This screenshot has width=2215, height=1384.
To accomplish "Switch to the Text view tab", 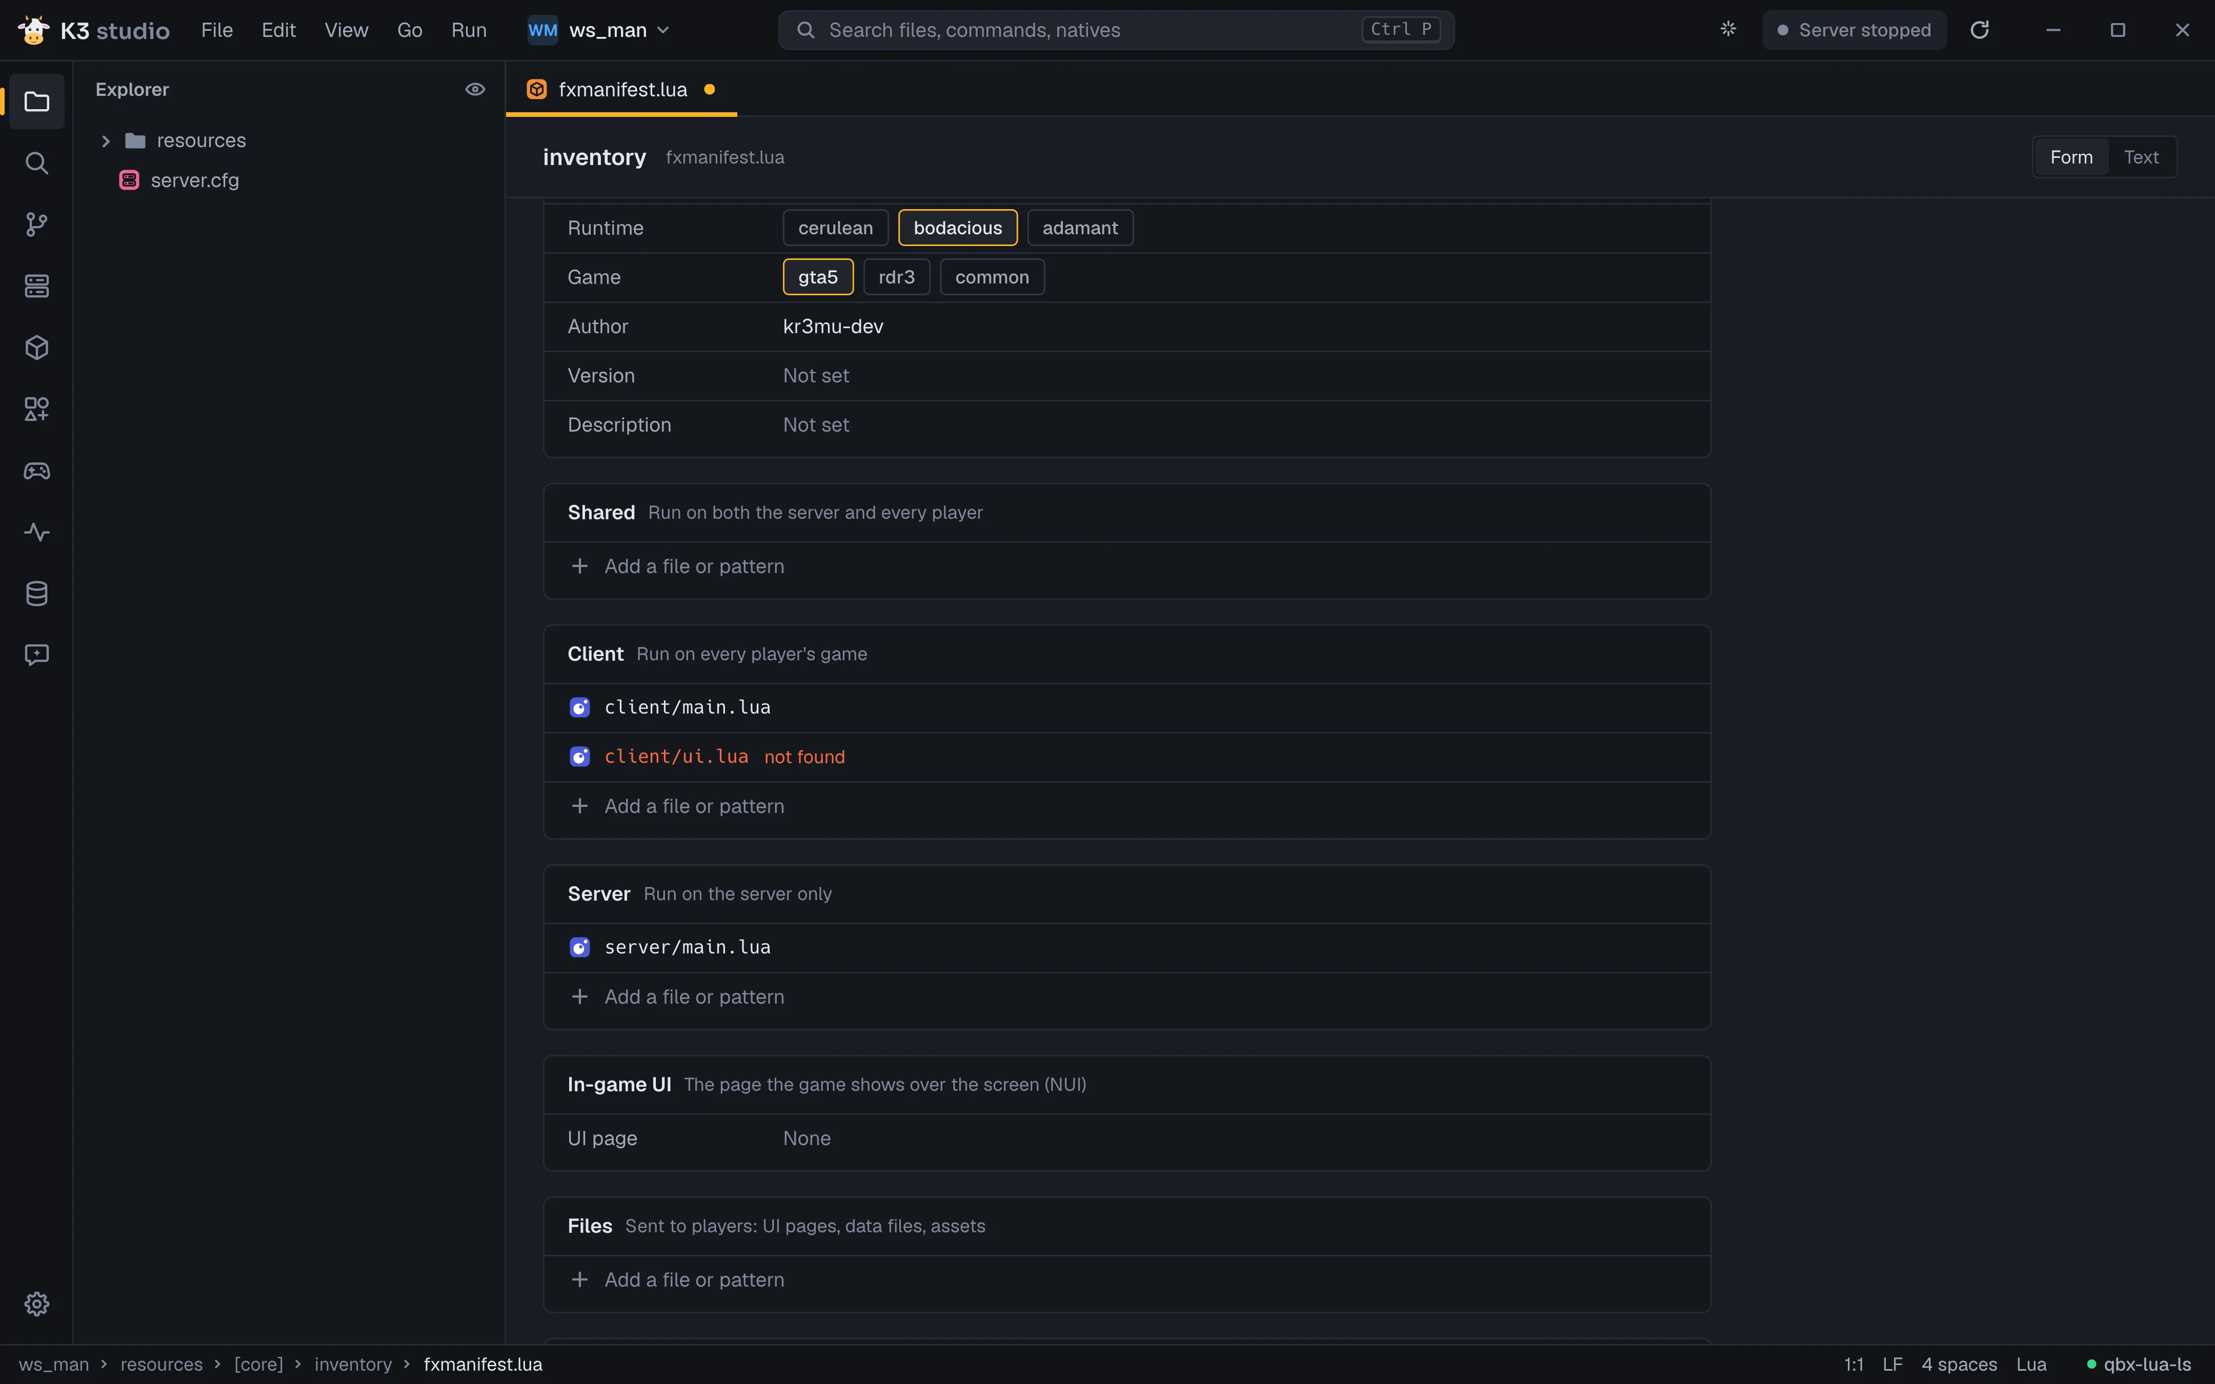I will (x=2141, y=157).
